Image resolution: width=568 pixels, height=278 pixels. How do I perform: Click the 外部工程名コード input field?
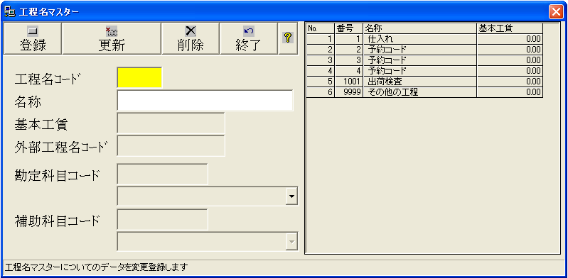tap(171, 145)
